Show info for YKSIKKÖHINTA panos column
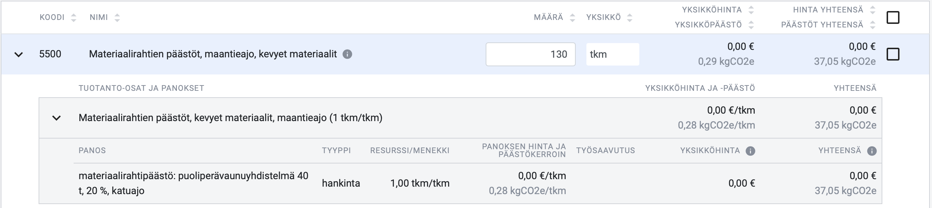Viewport: 932px width, 208px height. click(750, 151)
